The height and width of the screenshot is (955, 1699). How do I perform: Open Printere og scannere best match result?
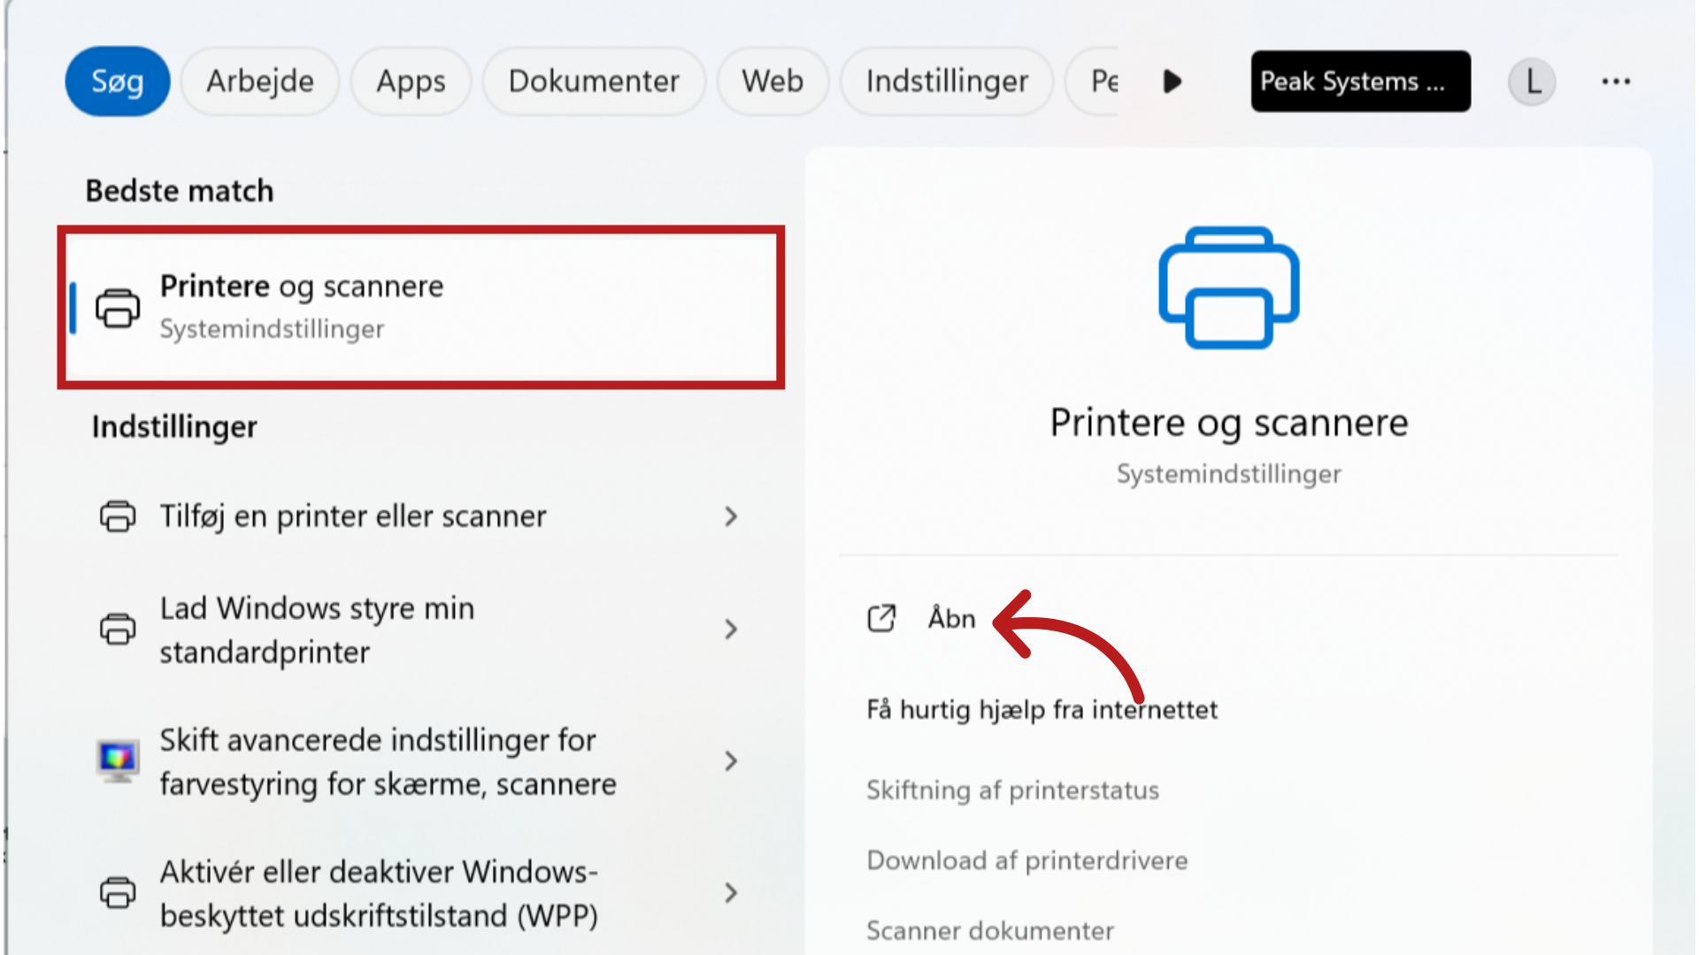[421, 307]
